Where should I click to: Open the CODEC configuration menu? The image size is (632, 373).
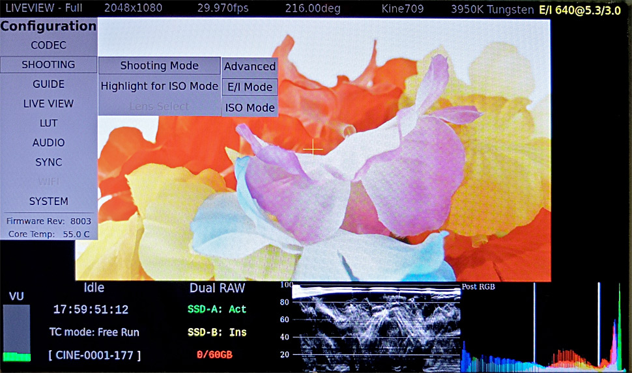click(48, 46)
